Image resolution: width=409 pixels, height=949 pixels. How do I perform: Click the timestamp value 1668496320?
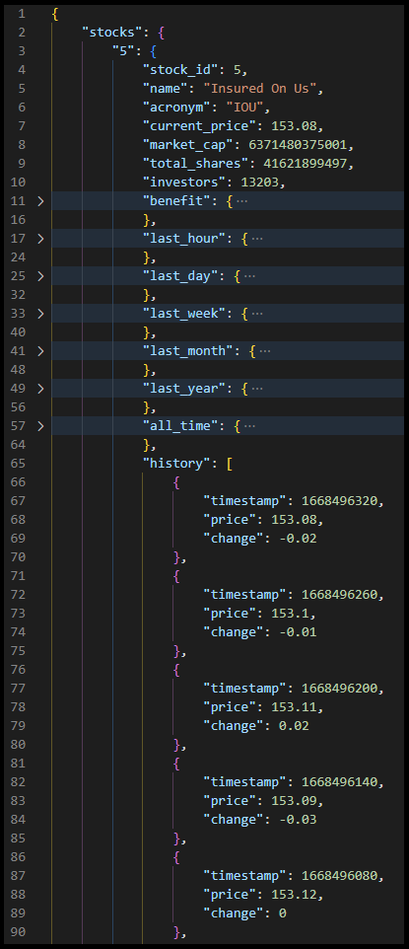pos(338,501)
